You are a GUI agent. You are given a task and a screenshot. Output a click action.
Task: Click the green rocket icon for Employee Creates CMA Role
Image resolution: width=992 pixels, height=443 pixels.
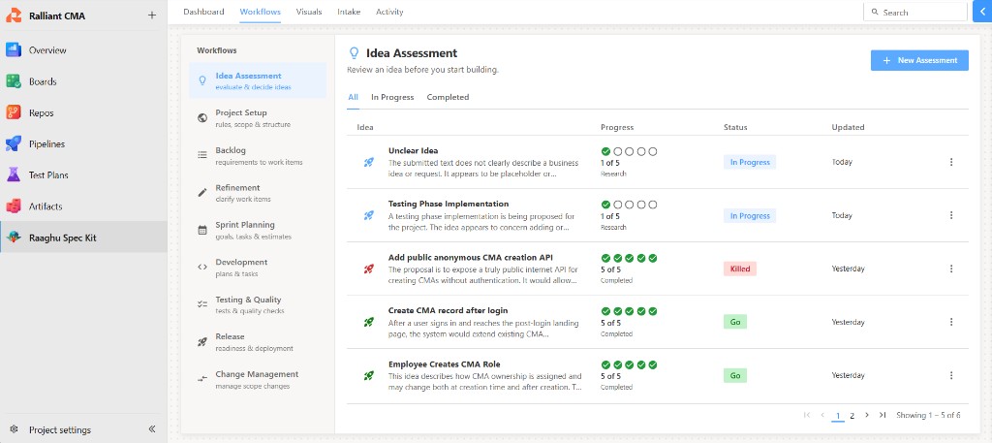(368, 375)
